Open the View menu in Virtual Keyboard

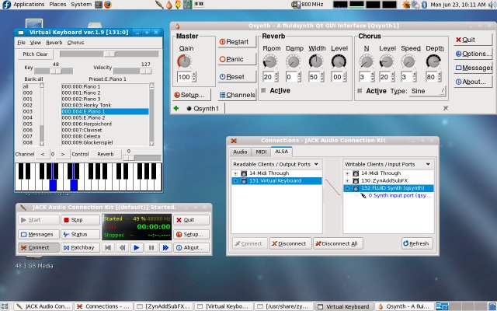point(36,43)
